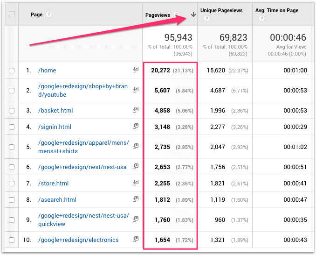The image size is (316, 255).
Task: Click the /google+redesign/nest/nest-usa link
Action: click(83, 167)
